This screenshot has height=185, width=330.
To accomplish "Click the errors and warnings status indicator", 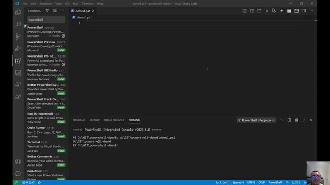I will [x=28, y=182].
